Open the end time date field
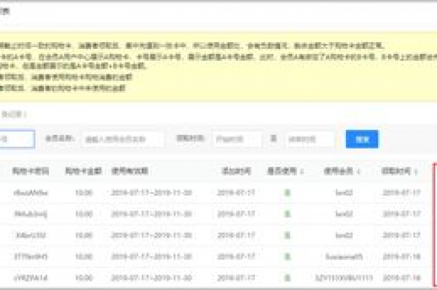The image size is (437, 290). point(310,139)
